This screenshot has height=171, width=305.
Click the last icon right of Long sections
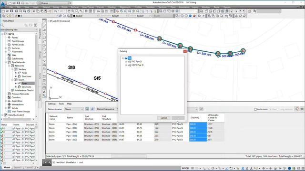[x=302, y=109]
